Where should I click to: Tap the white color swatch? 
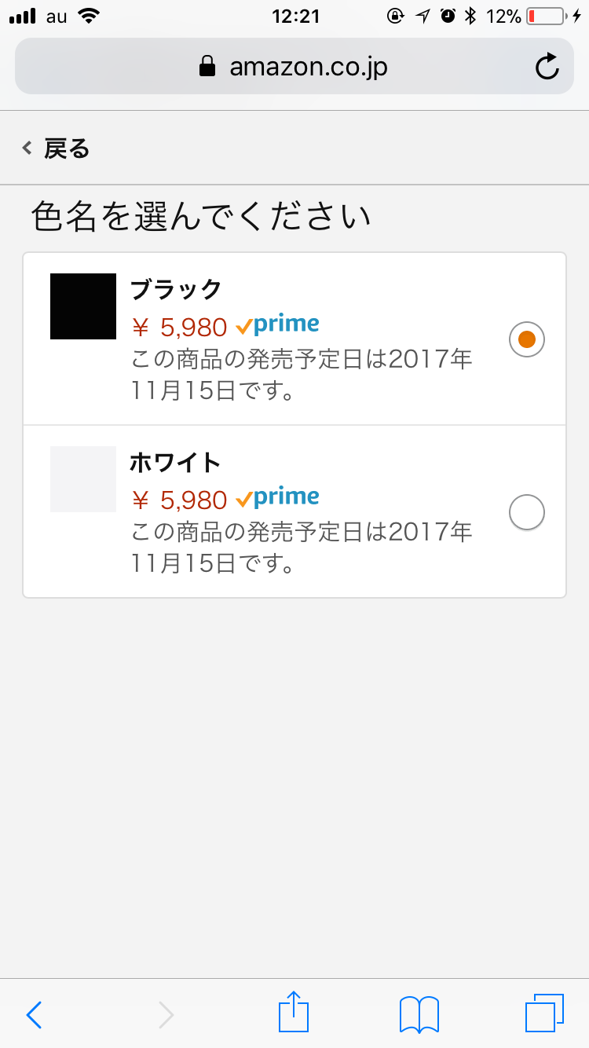tap(83, 479)
